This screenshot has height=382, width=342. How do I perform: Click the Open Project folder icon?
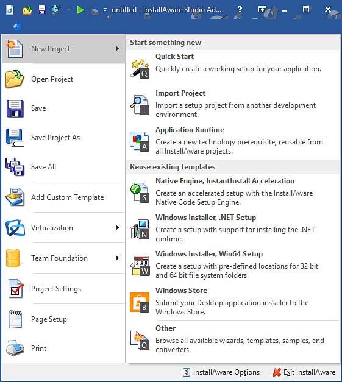pos(15,79)
